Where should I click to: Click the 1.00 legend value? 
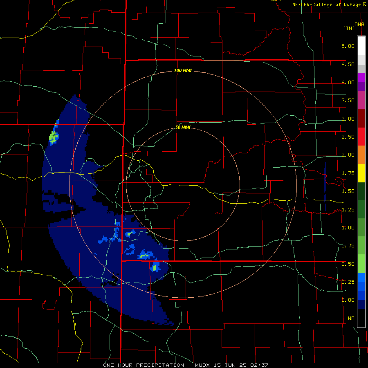348,228
